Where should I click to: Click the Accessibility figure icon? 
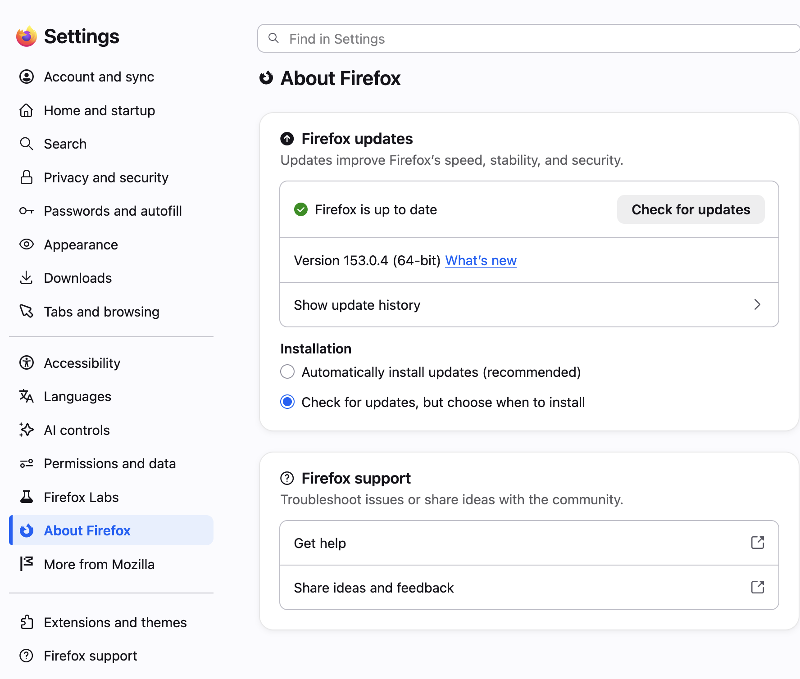click(x=27, y=363)
